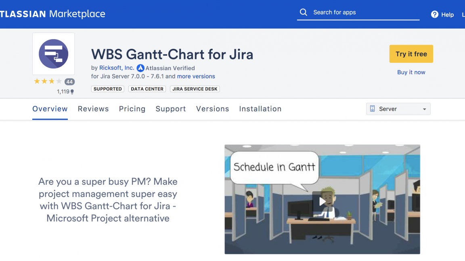Click the WBS Gantt-Chart for Jira title
465x261 pixels.
(x=172, y=54)
